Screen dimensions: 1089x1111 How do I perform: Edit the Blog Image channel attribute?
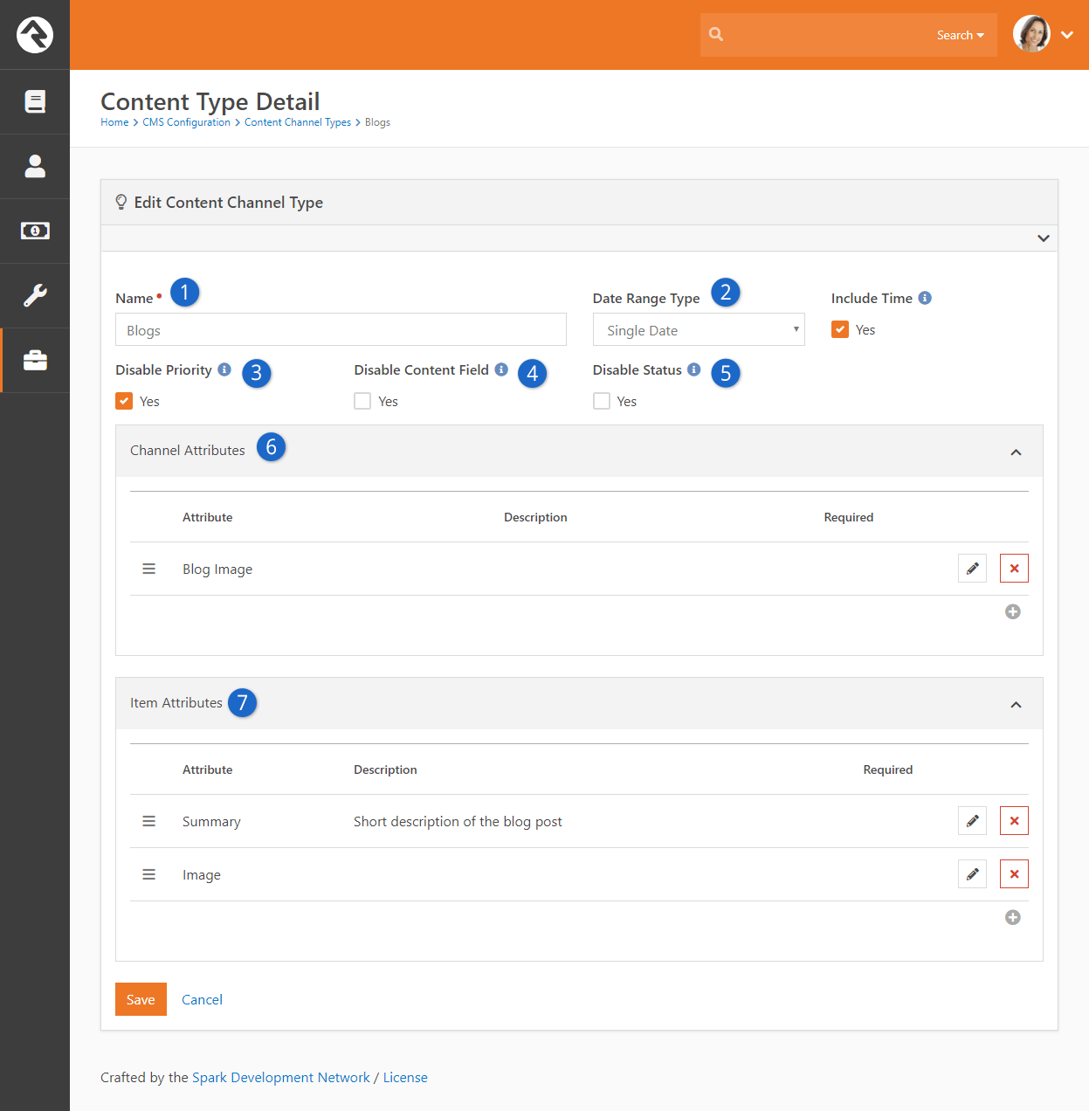(972, 568)
